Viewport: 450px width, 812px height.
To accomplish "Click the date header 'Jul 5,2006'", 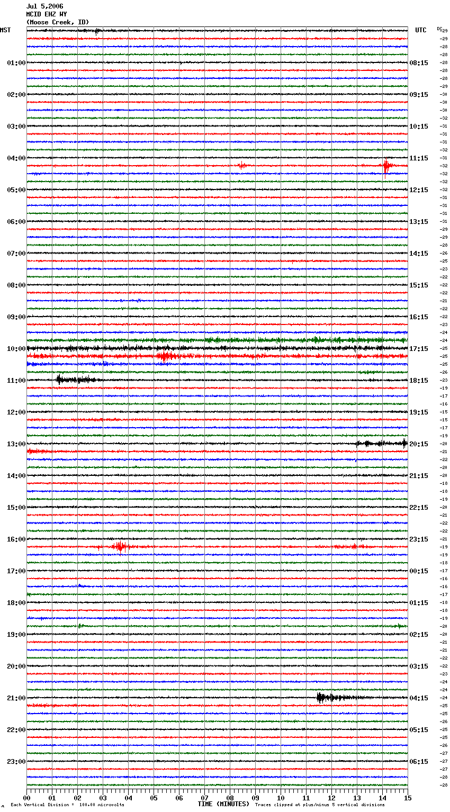I will (44, 6).
